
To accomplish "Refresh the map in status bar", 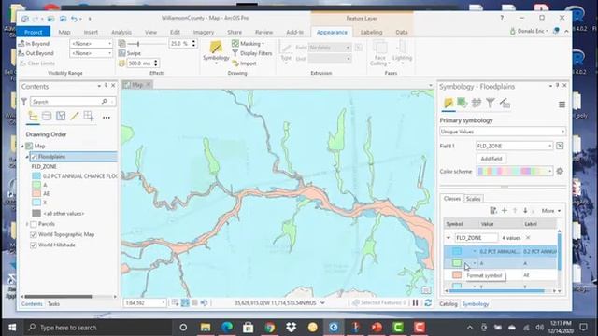I will click(x=428, y=302).
